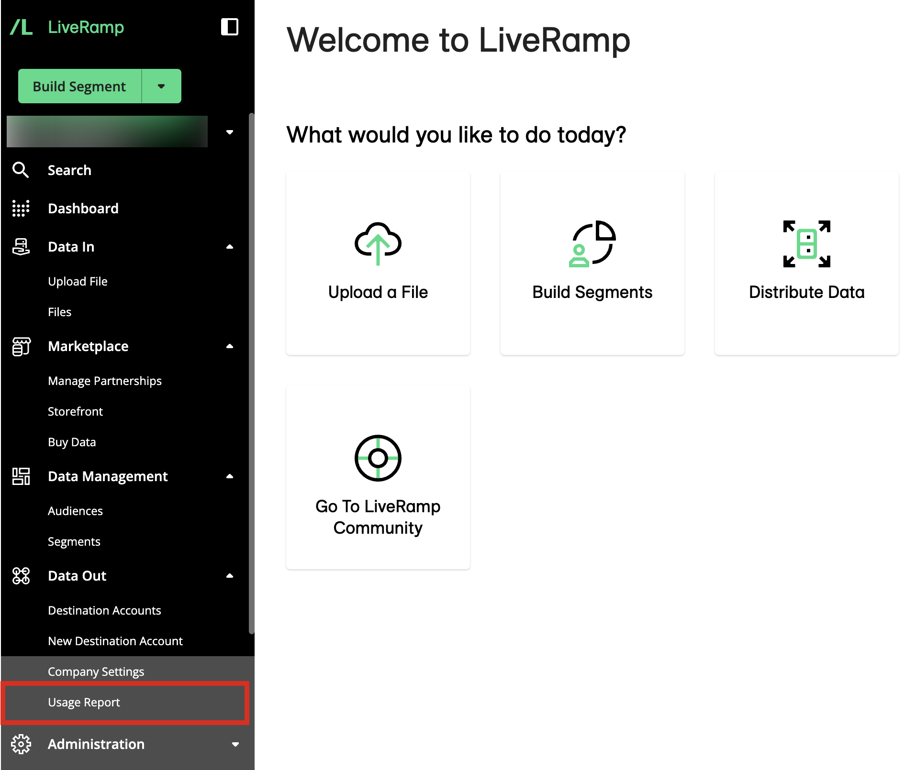Go to Dashboard menu item

83,208
